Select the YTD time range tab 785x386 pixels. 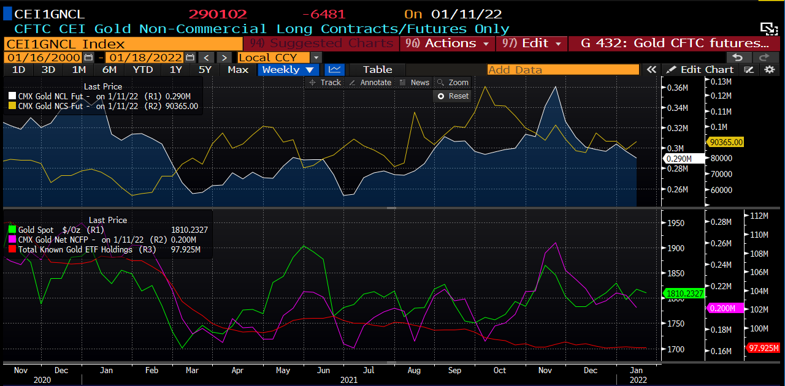click(143, 70)
